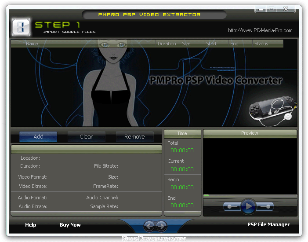Open PSP File Manager
308x242 pixels.
268,224
